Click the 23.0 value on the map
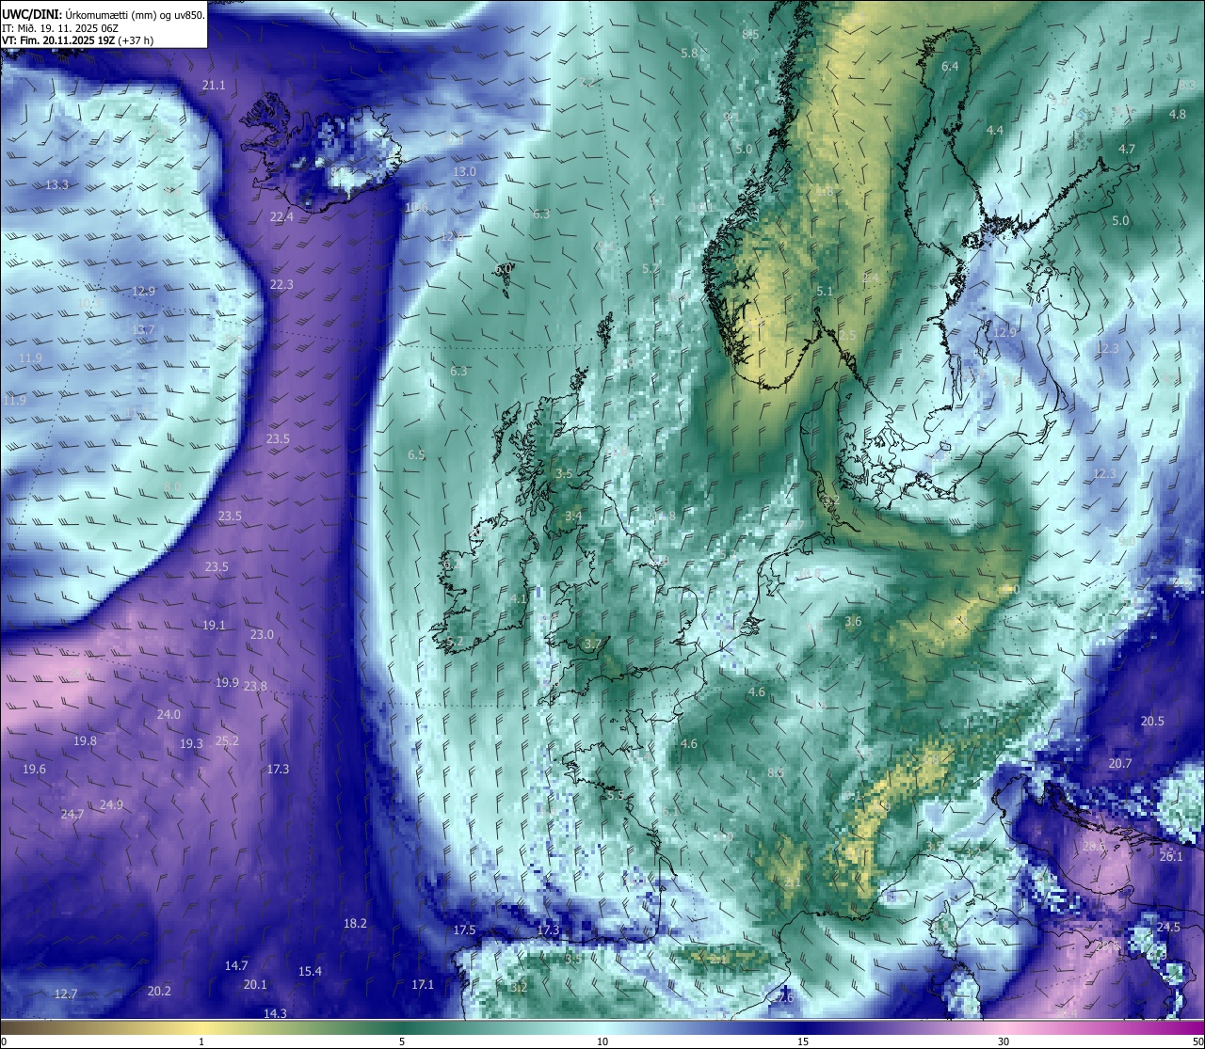Viewport: 1205px width, 1049px height. (x=262, y=635)
